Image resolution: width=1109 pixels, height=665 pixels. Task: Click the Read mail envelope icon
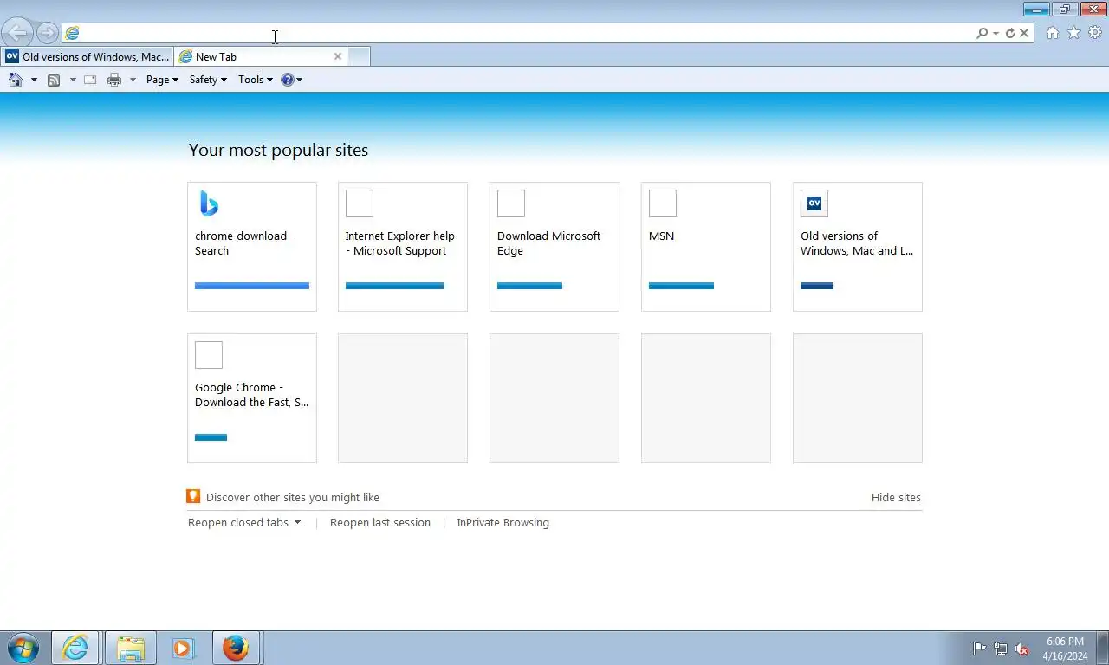click(90, 80)
